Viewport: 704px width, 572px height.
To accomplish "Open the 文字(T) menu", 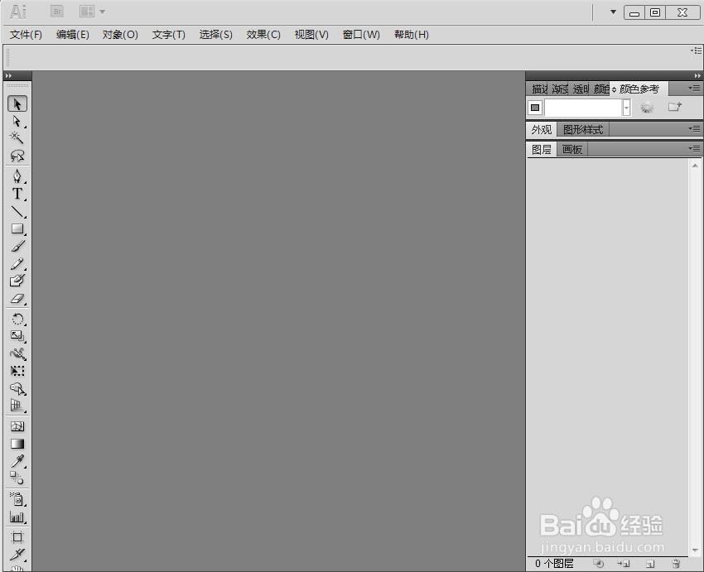I will click(x=169, y=35).
